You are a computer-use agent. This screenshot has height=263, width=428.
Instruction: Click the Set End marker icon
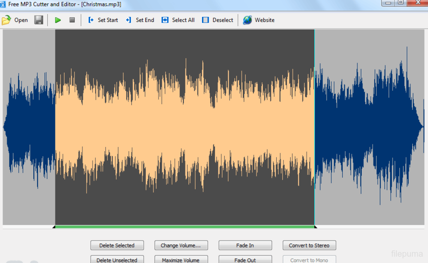click(129, 20)
